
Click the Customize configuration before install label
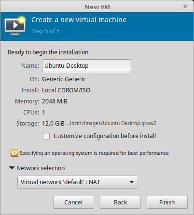[105, 136]
